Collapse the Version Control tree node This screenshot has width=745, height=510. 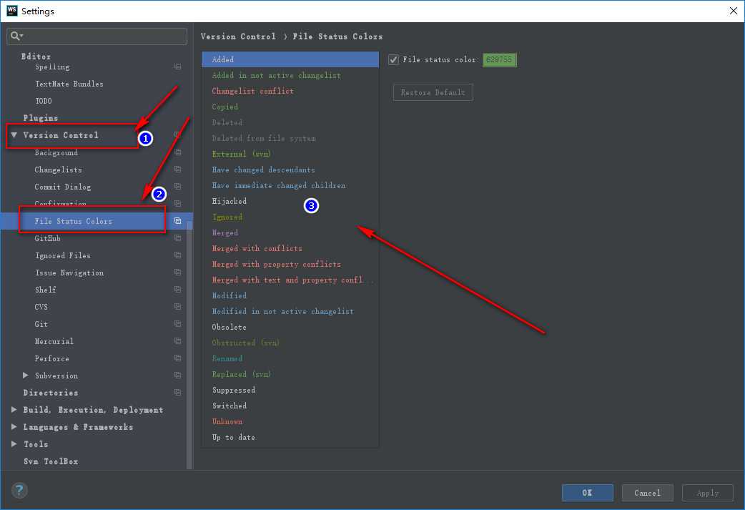click(x=14, y=135)
